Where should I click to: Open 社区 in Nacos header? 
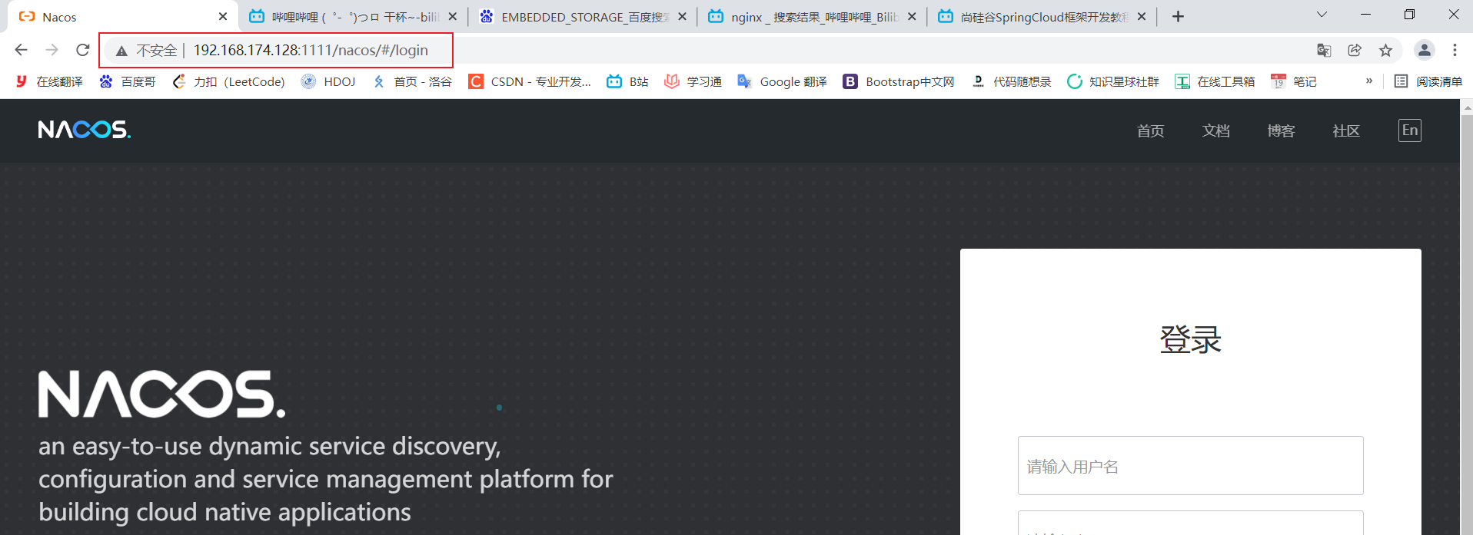[x=1346, y=131]
